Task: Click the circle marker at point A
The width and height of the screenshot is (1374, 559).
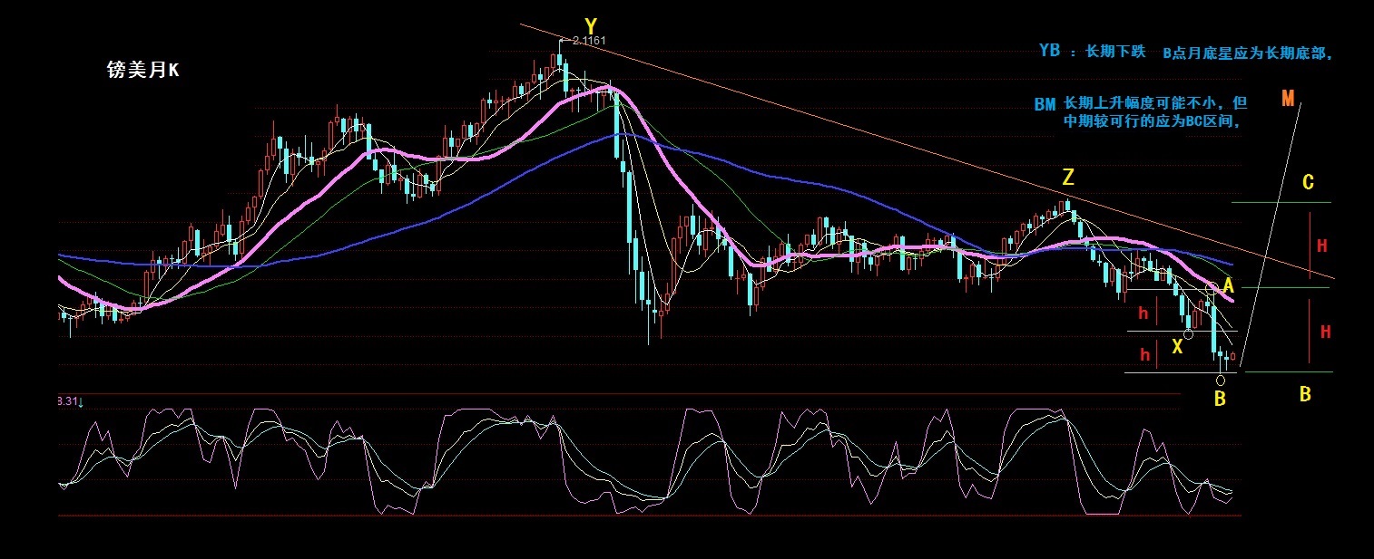Action: (1212, 287)
